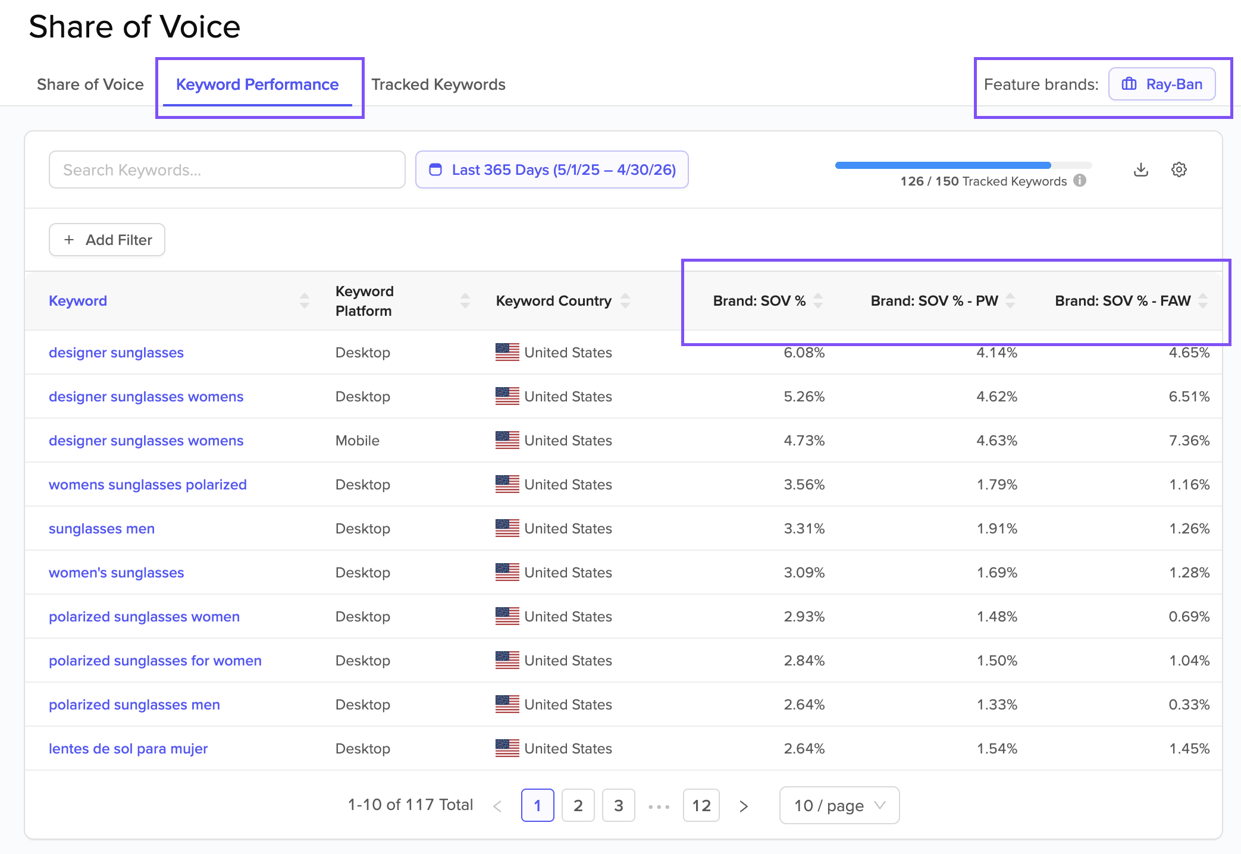This screenshot has height=854, width=1241.
Task: Open the designer sunglasses keyword link
Action: [x=116, y=353]
